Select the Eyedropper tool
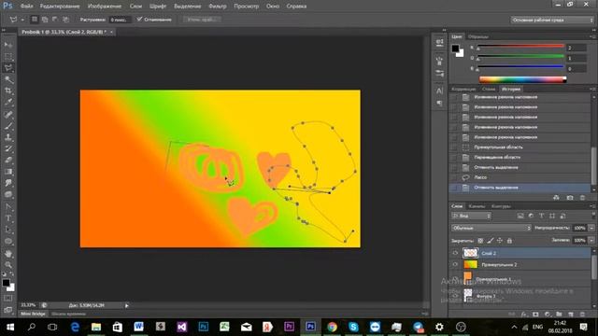 (8, 103)
